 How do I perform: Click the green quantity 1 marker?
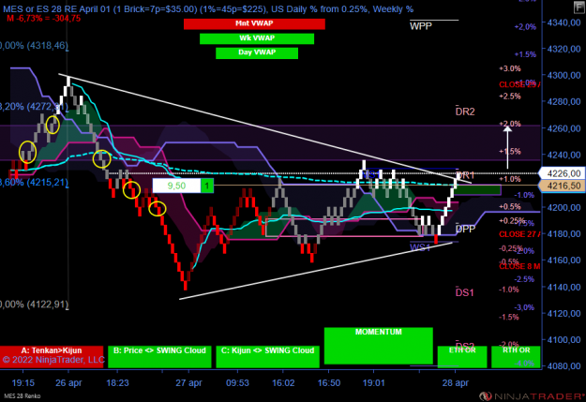(207, 186)
